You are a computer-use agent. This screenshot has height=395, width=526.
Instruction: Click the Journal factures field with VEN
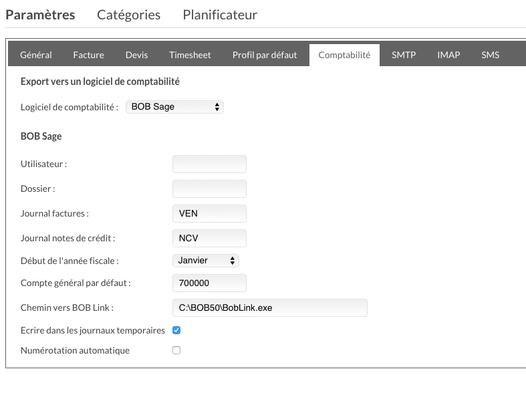[209, 213]
